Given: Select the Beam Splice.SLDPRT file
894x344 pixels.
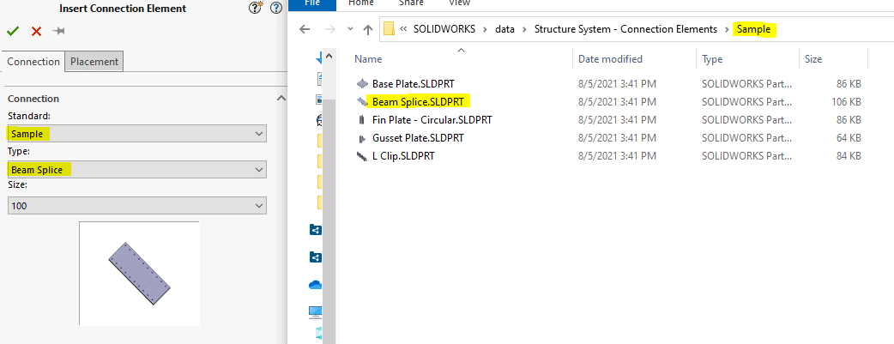Looking at the screenshot, I should coord(419,102).
